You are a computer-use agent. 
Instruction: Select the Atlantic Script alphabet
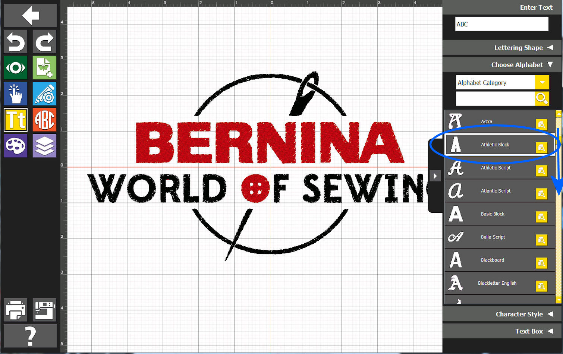[x=500, y=191]
